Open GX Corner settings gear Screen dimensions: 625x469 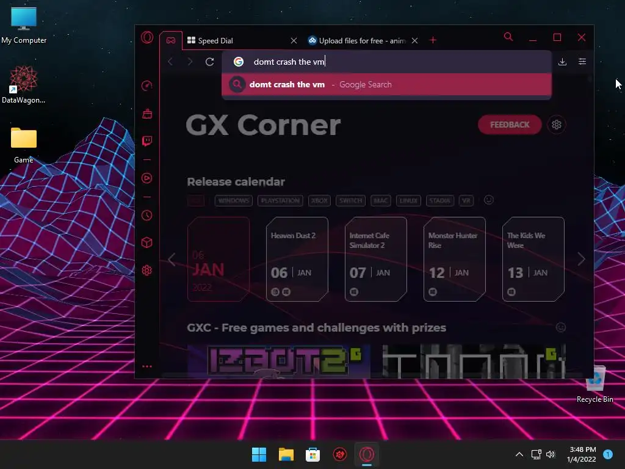pyautogui.click(x=557, y=125)
